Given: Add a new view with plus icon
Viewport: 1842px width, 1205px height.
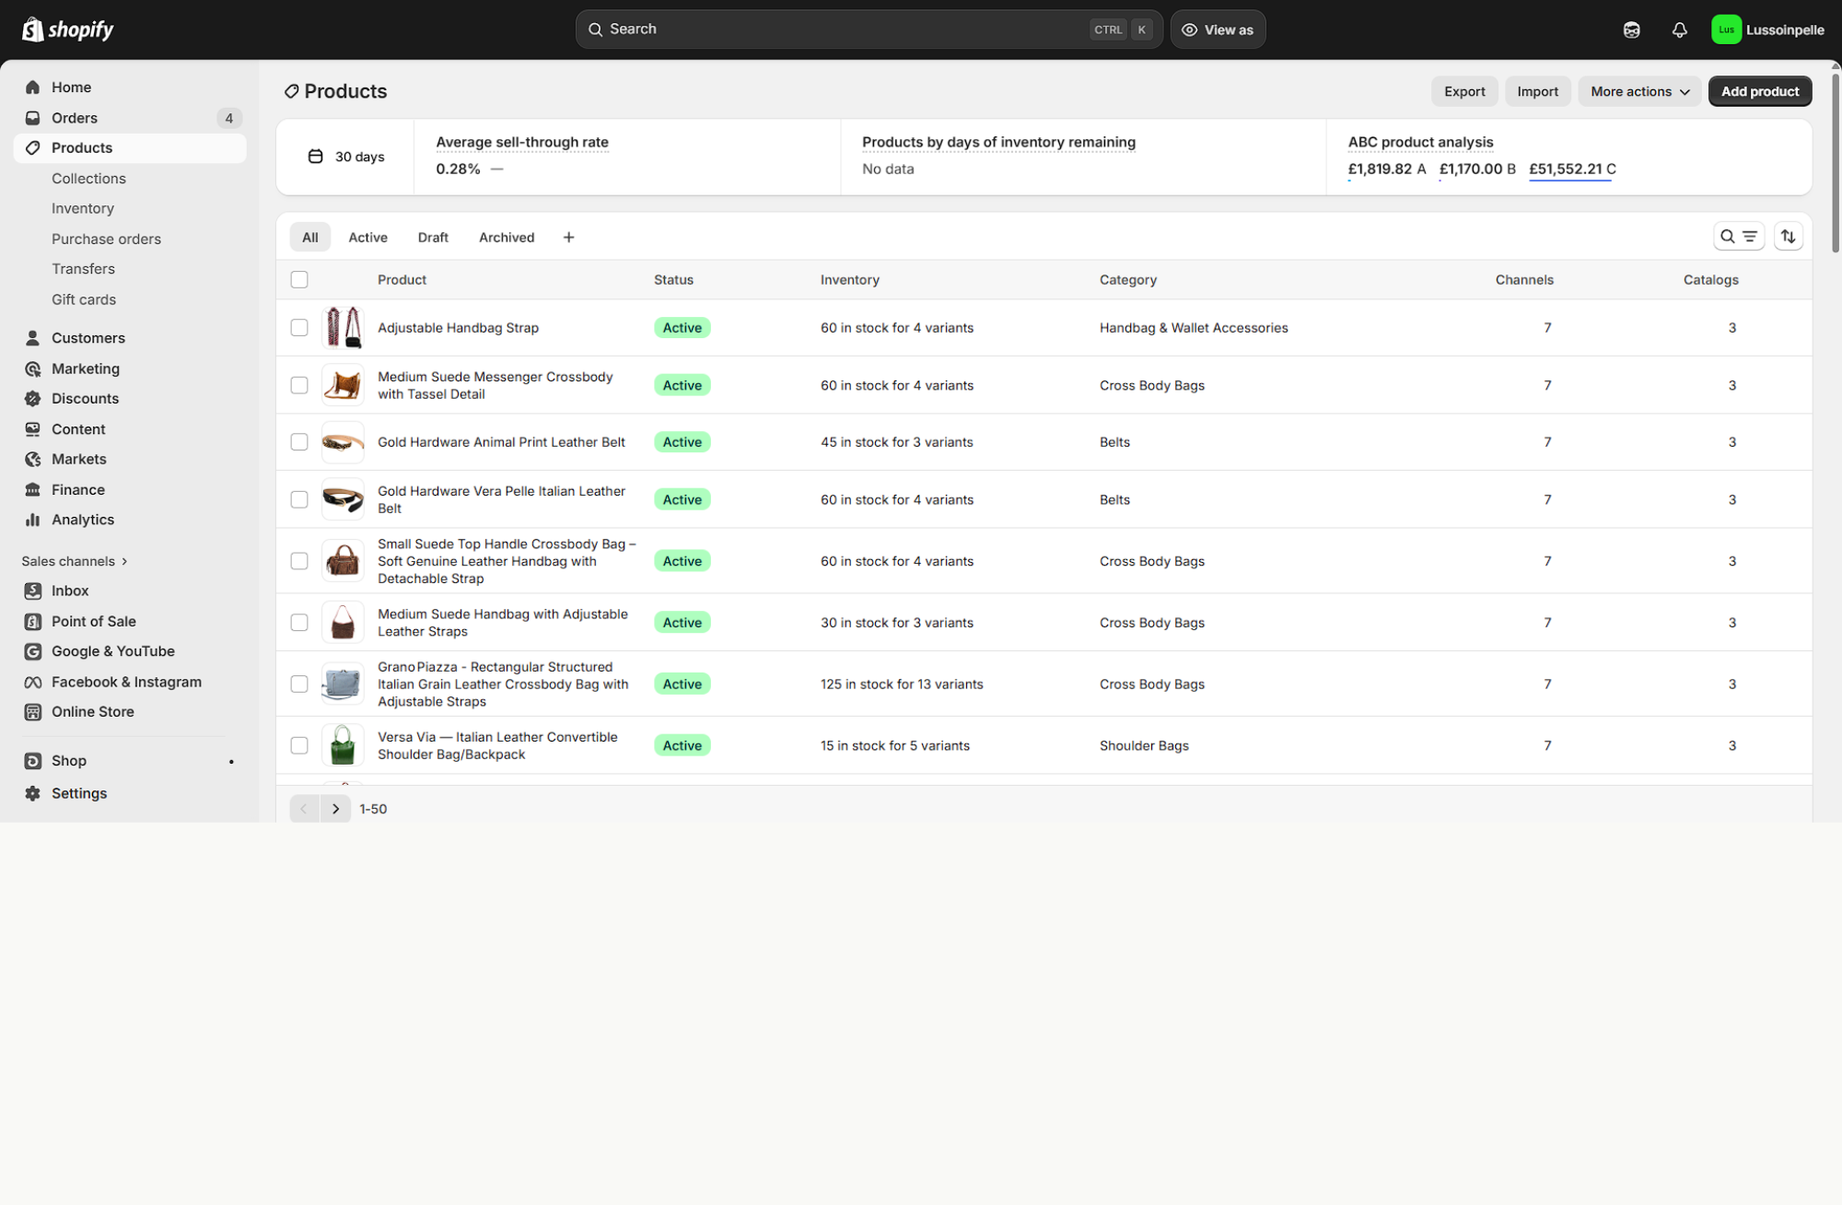Looking at the screenshot, I should pos(568,238).
